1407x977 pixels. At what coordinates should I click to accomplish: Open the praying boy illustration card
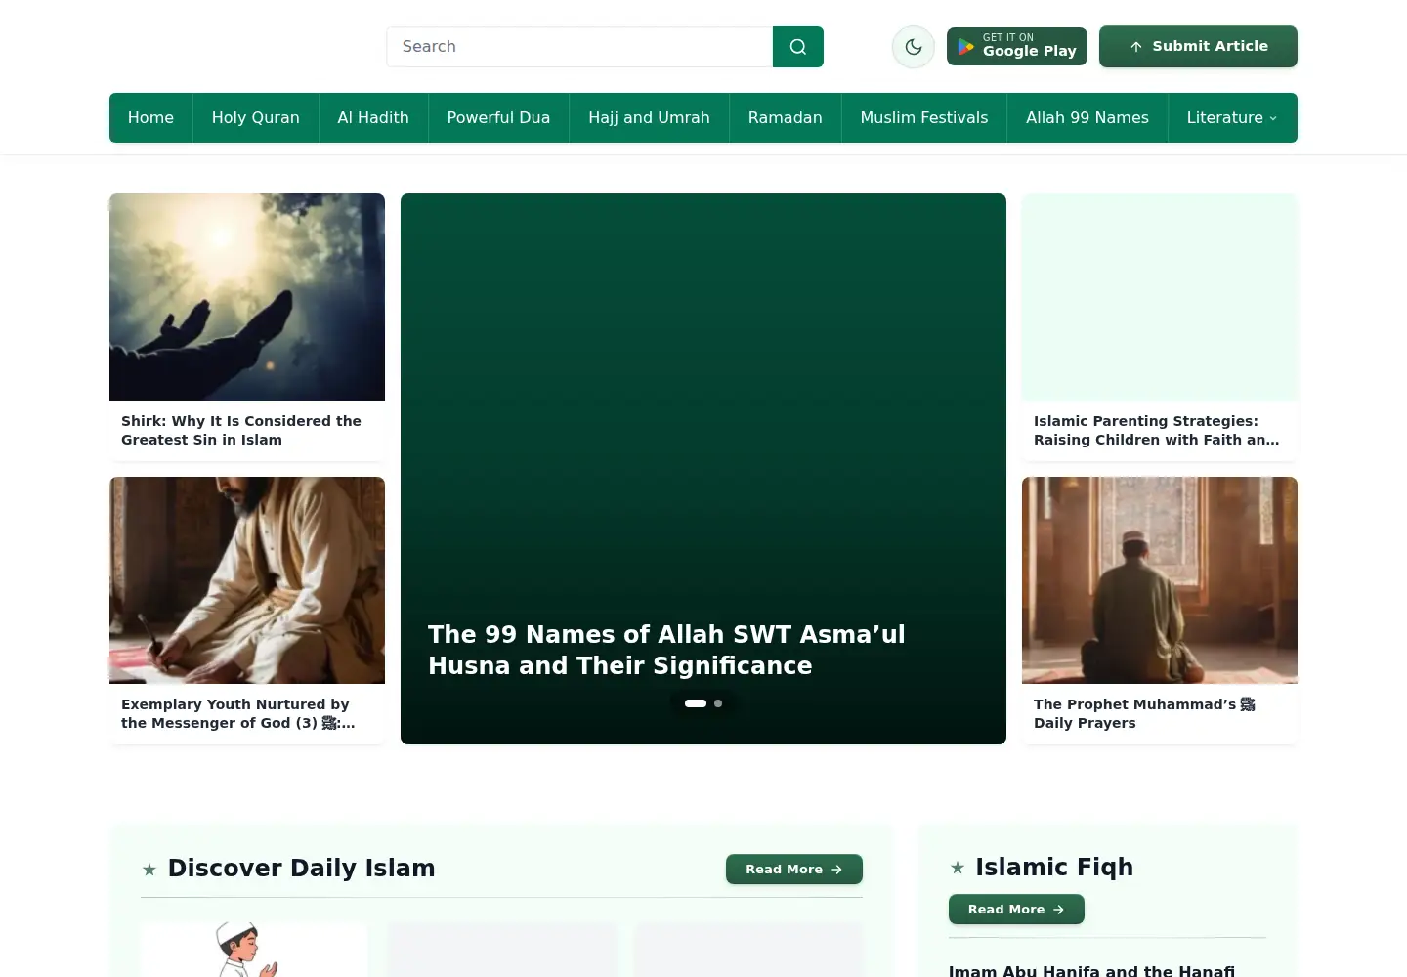click(254, 949)
